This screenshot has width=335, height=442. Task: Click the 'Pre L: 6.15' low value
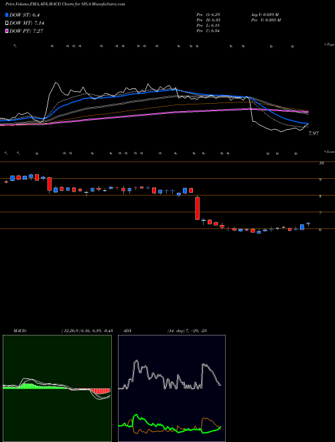(208, 25)
